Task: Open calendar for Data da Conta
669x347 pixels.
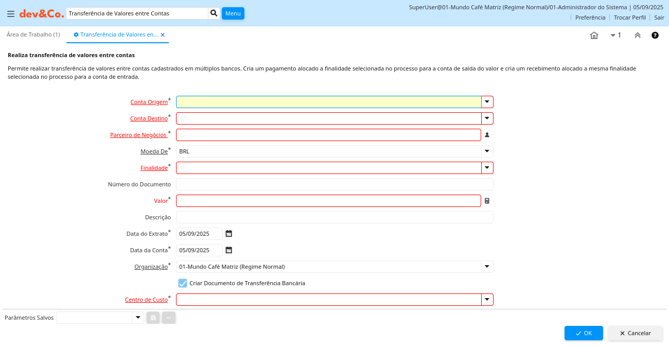Action: [x=229, y=250]
